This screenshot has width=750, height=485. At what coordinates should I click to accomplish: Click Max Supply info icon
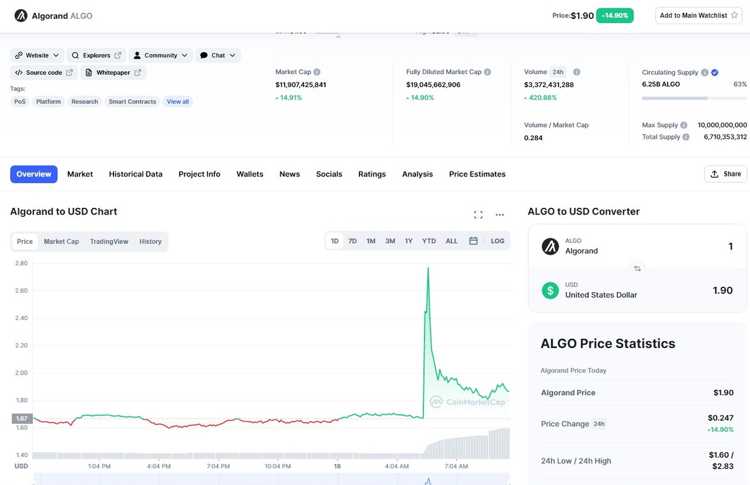point(684,125)
